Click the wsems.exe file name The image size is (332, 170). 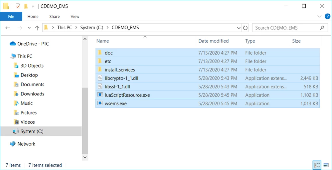(x=116, y=103)
